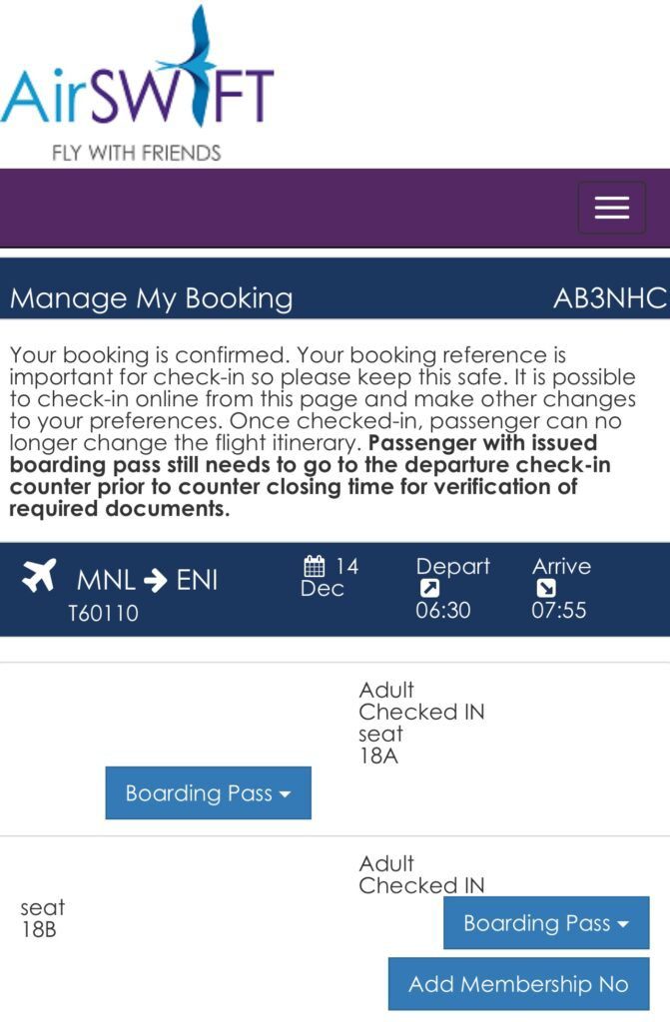Open the hamburger navigation menu
The height and width of the screenshot is (1022, 670).
pyautogui.click(x=611, y=208)
